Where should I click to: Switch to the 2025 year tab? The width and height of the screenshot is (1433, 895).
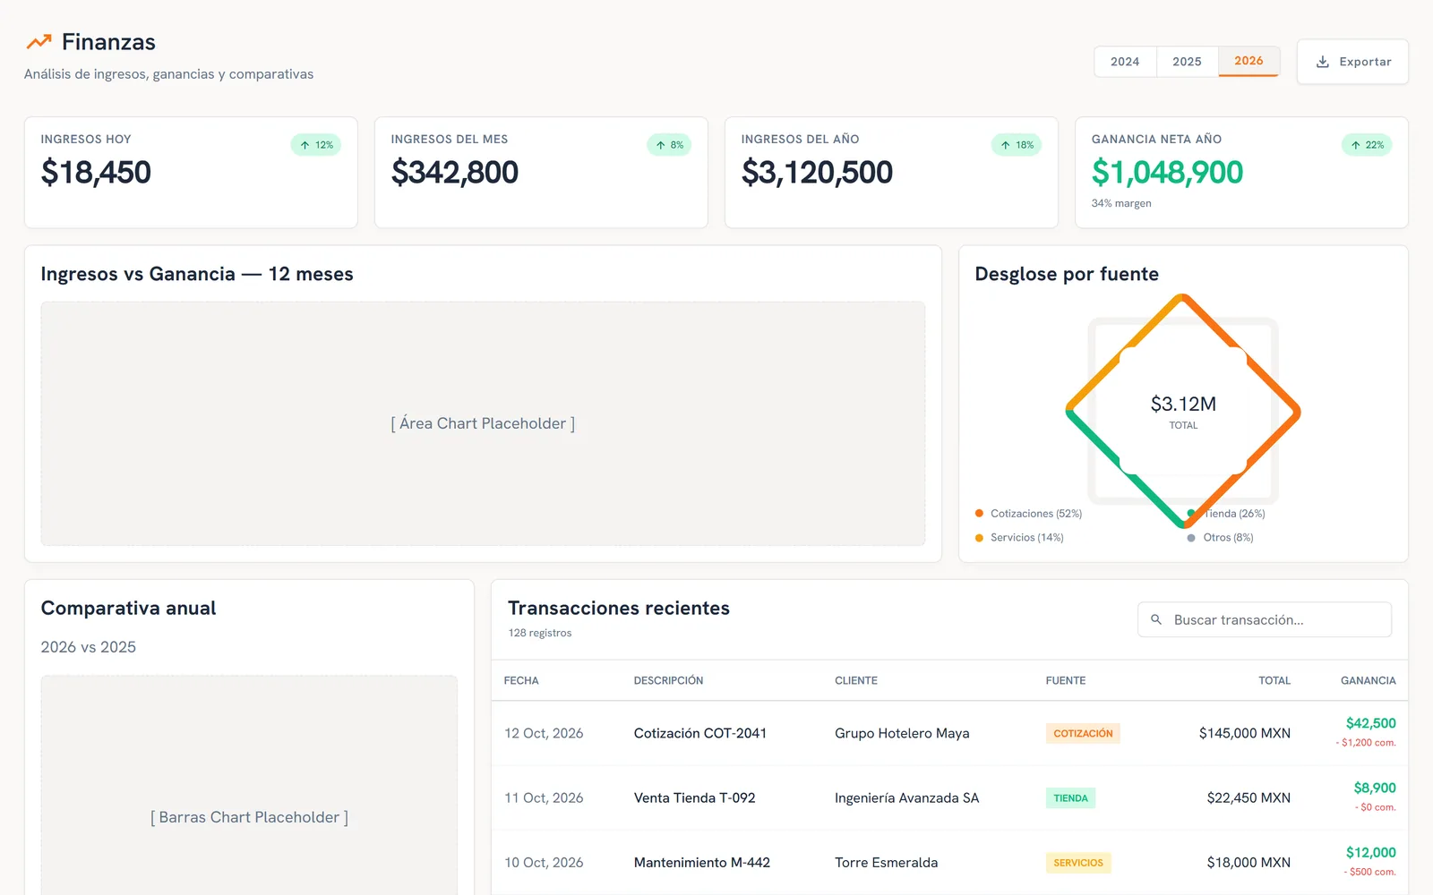(1187, 62)
